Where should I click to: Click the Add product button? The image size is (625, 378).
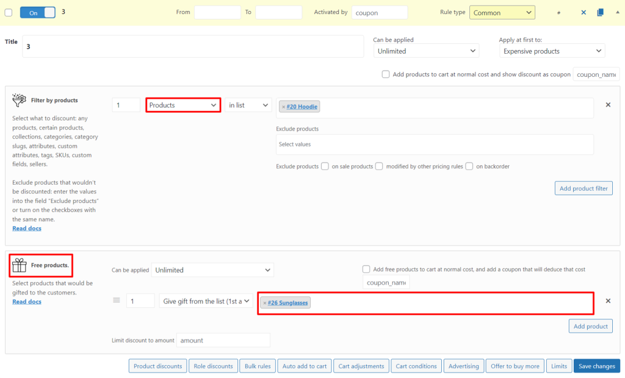pyautogui.click(x=590, y=326)
